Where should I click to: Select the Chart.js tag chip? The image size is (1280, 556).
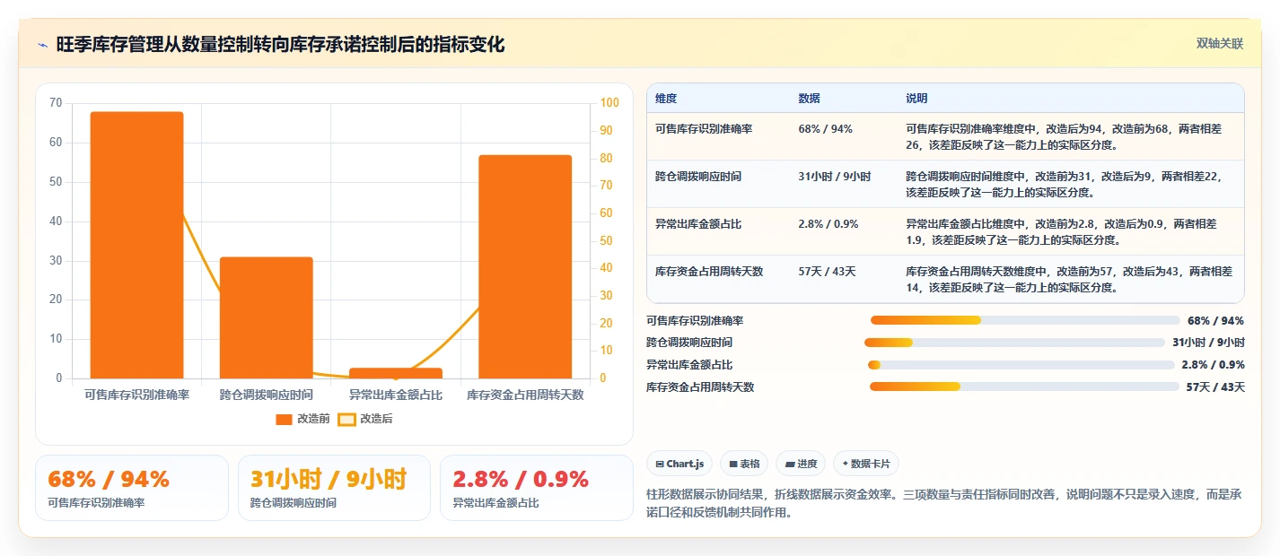(679, 464)
